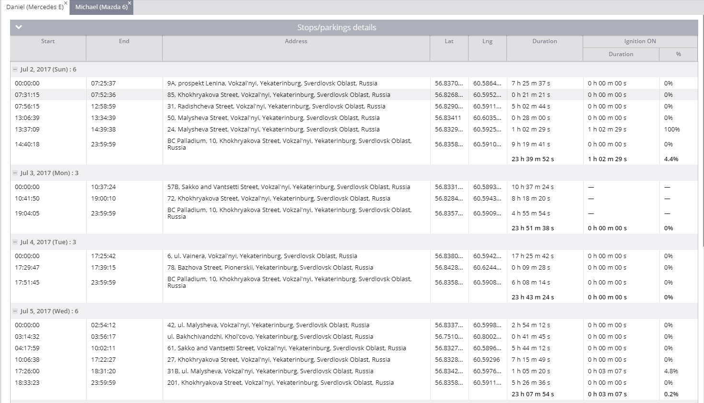The height and width of the screenshot is (403, 704).
Task: Click the Lat column header
Action: [x=449, y=41]
